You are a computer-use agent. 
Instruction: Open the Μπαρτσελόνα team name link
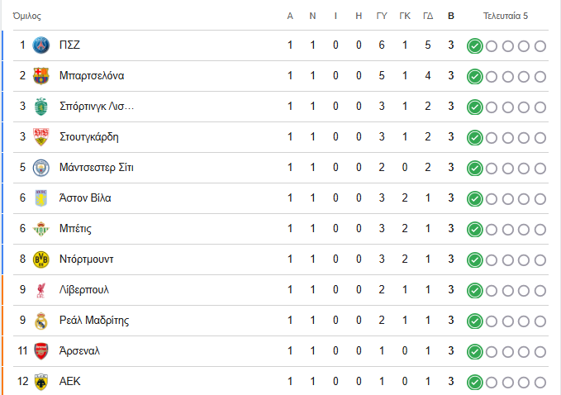coord(92,76)
